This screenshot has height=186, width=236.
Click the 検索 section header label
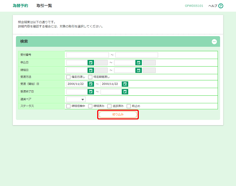coord(24,41)
